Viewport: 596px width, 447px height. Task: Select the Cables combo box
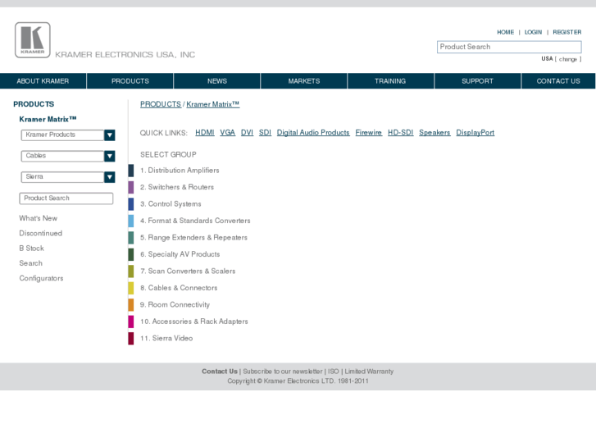(x=68, y=156)
